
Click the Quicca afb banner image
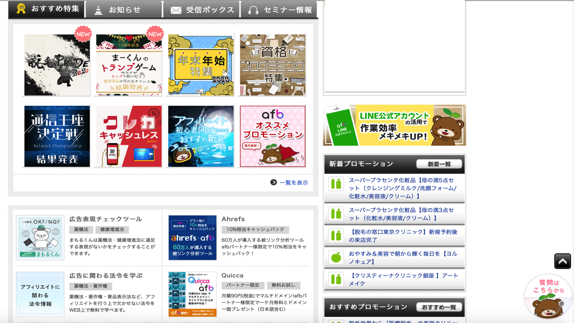[x=192, y=294]
